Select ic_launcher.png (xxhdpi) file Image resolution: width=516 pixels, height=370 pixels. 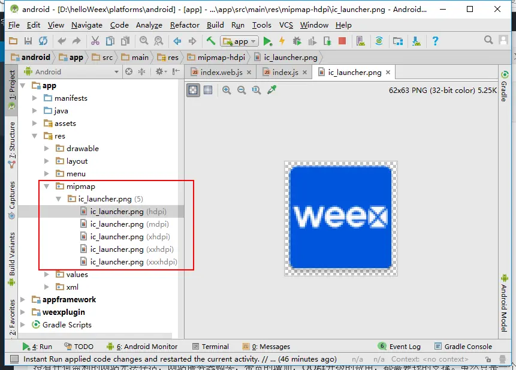[132, 249]
